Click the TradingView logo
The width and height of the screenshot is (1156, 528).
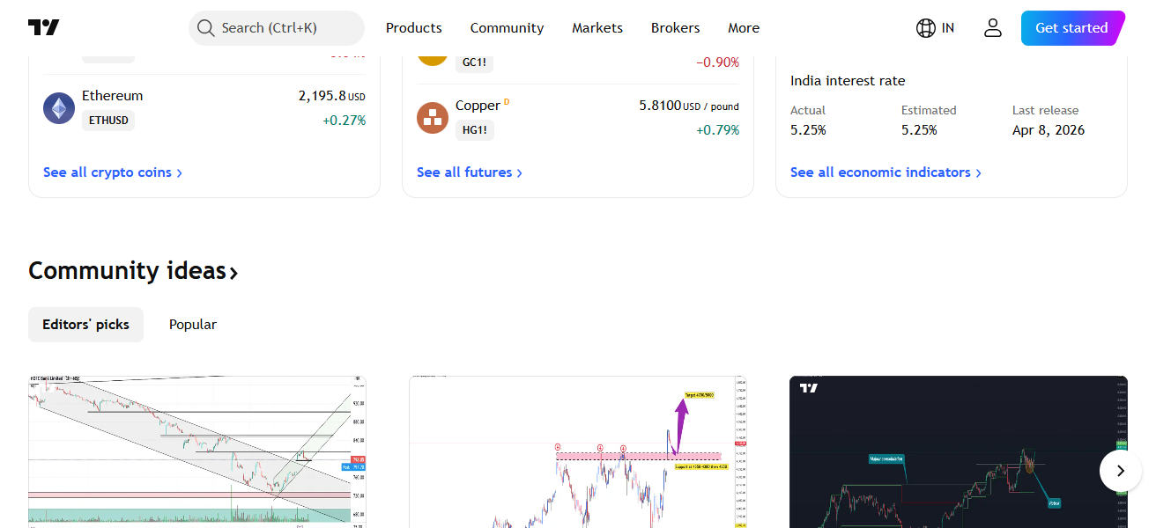click(x=43, y=27)
